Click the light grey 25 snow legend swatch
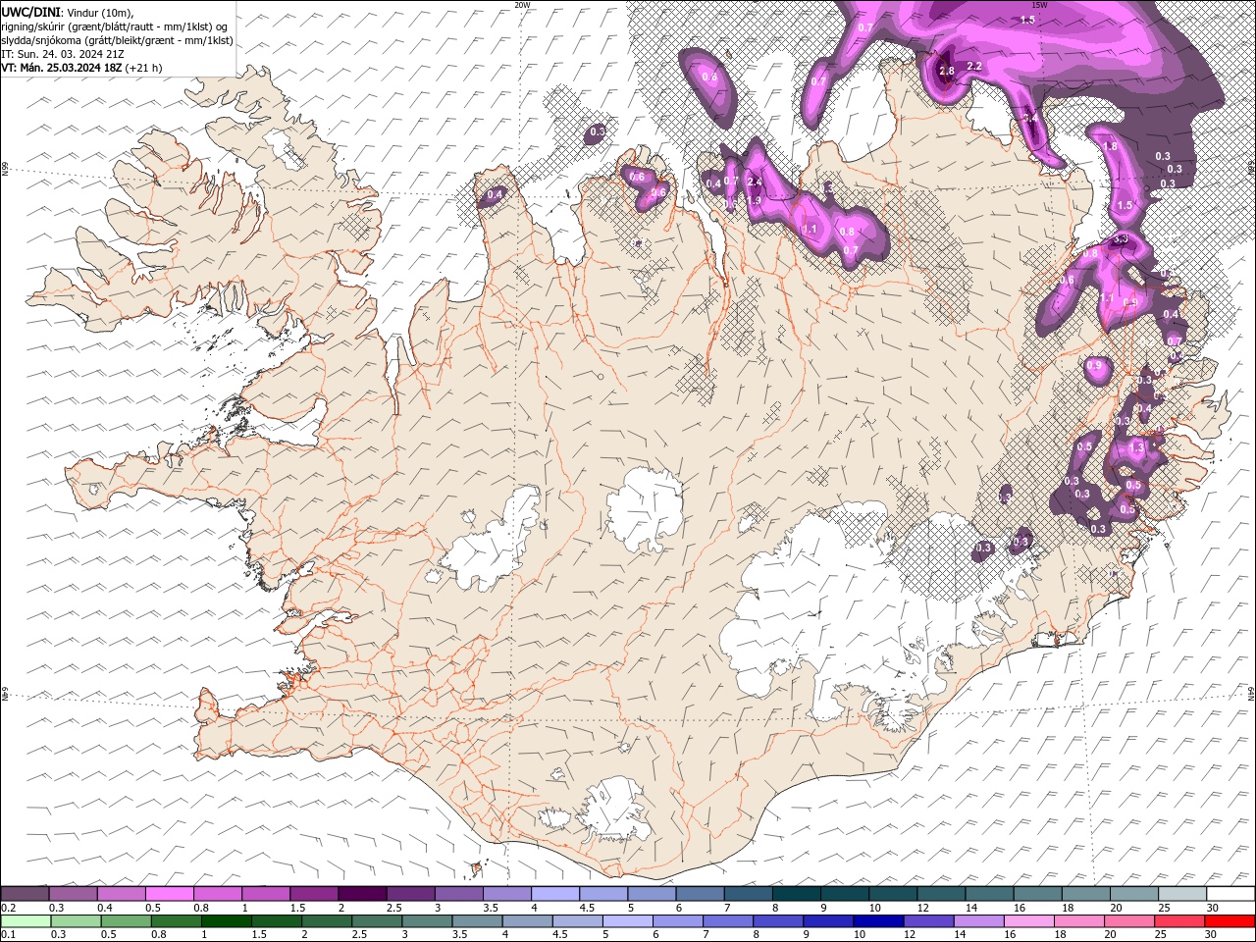Viewport: 1256px width, 942px height. coord(1183,894)
